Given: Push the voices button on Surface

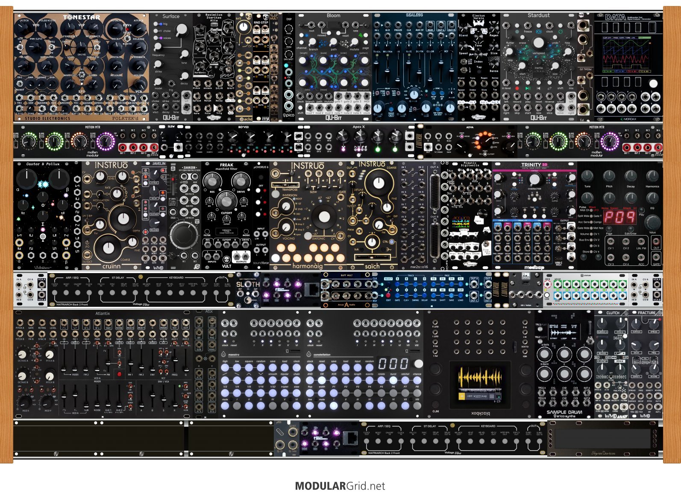Looking at the screenshot, I should click(156, 38).
